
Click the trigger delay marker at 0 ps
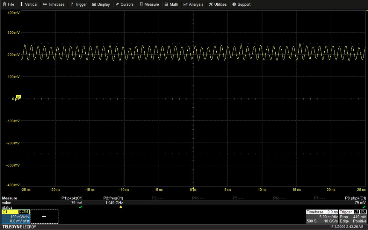click(x=193, y=189)
